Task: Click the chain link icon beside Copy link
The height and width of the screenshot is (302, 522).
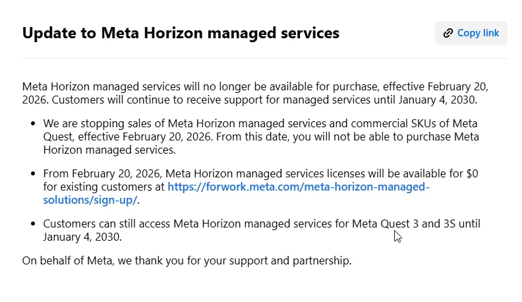Action: click(448, 33)
